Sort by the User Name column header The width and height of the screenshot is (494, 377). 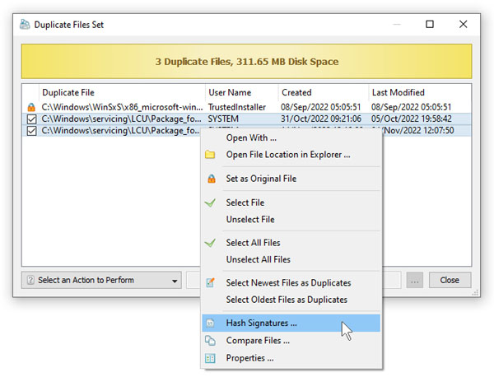[241, 92]
